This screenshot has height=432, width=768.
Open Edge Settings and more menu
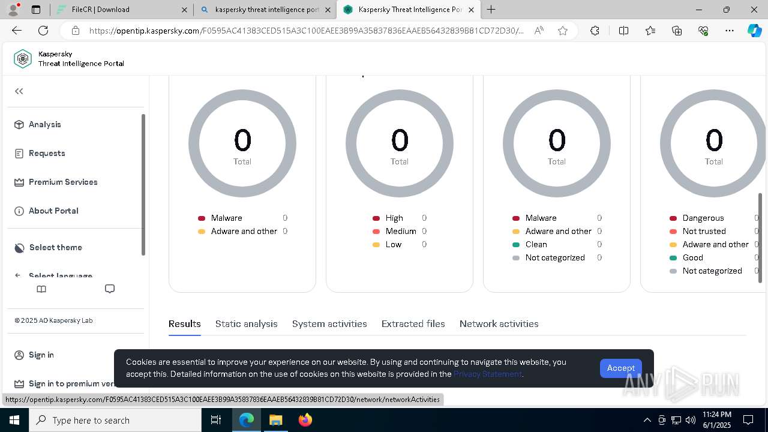[730, 31]
